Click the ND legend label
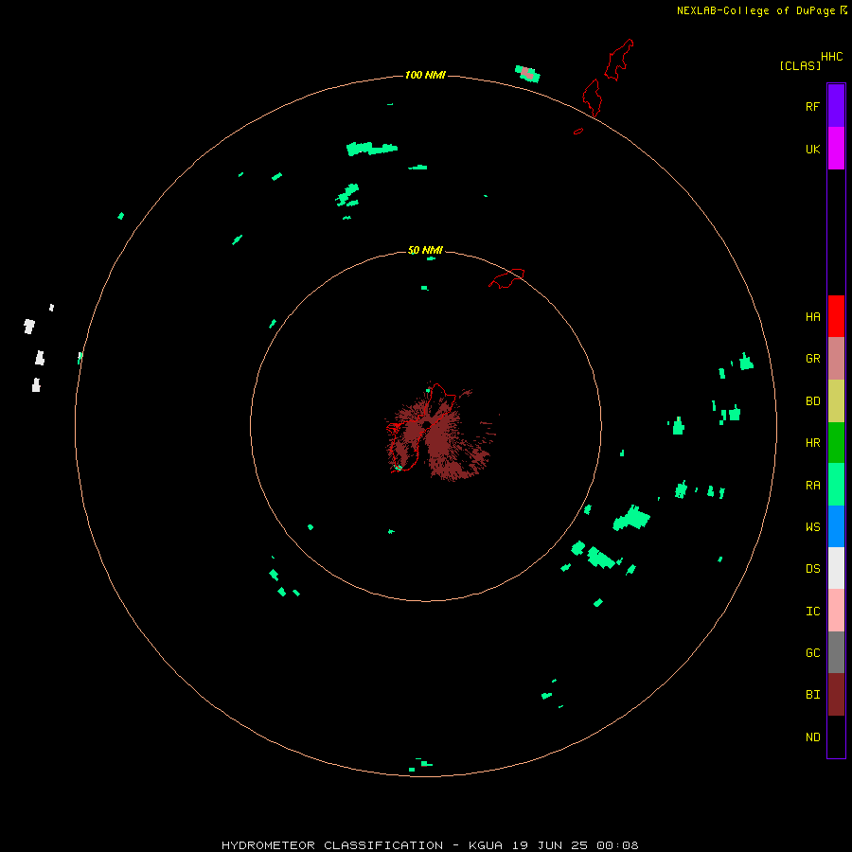This screenshot has height=852, width=852. pyautogui.click(x=812, y=737)
